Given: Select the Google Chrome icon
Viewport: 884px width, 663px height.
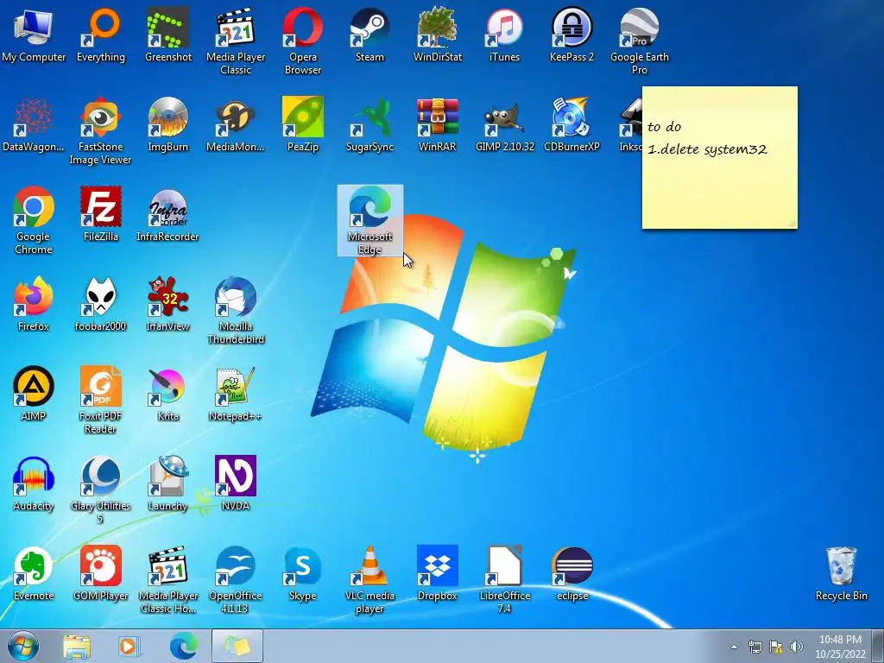Looking at the screenshot, I should click(34, 220).
